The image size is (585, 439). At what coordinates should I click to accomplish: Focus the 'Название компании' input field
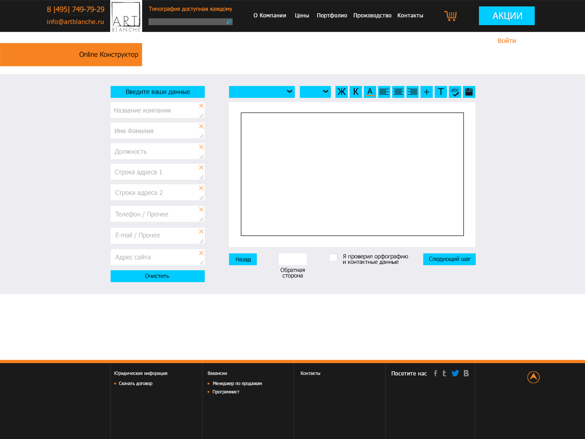tap(158, 110)
